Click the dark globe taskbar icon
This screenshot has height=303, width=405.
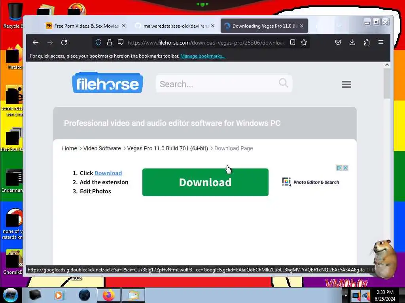pos(84,295)
